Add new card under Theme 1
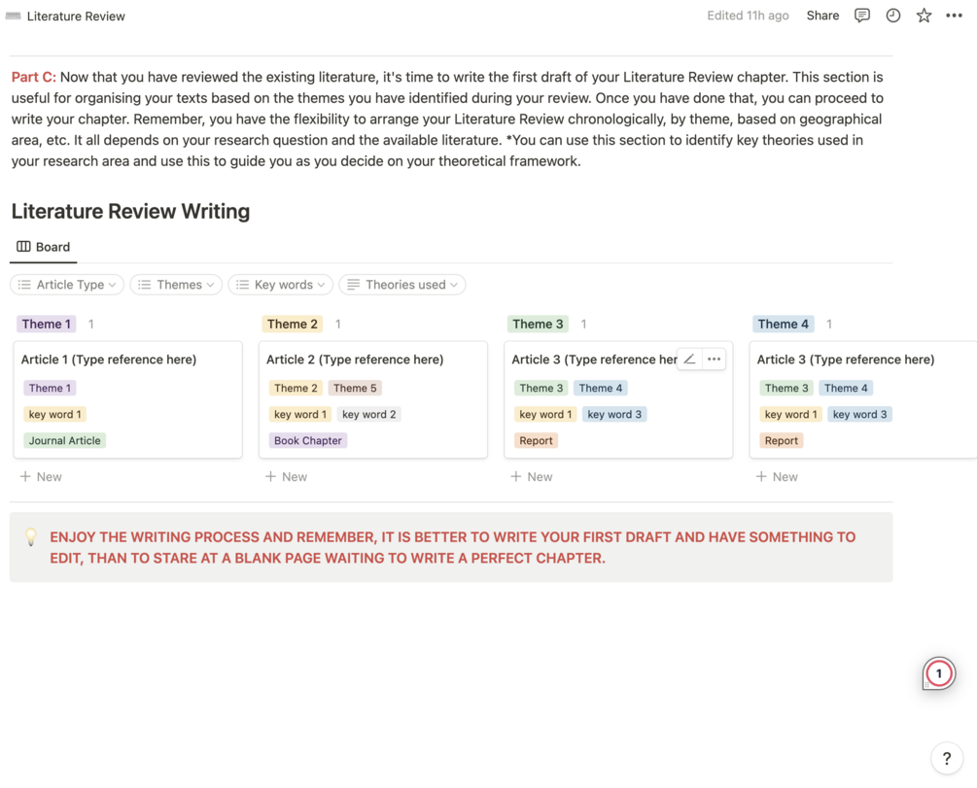 pyautogui.click(x=41, y=476)
